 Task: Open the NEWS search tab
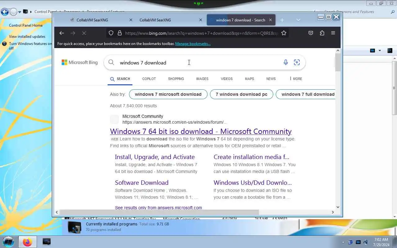[x=271, y=79]
